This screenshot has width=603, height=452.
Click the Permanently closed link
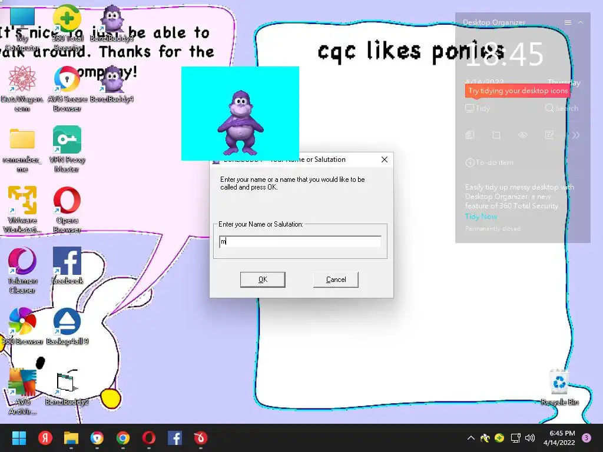coord(493,229)
